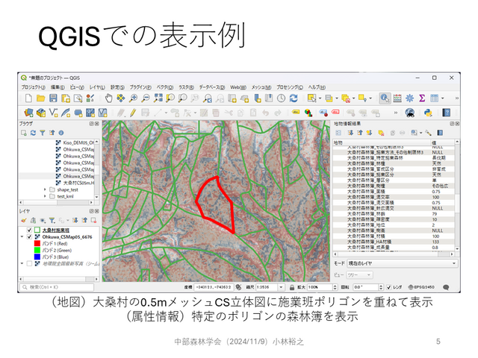Toggle the レンダ render checkbox

pyautogui.click(x=389, y=287)
